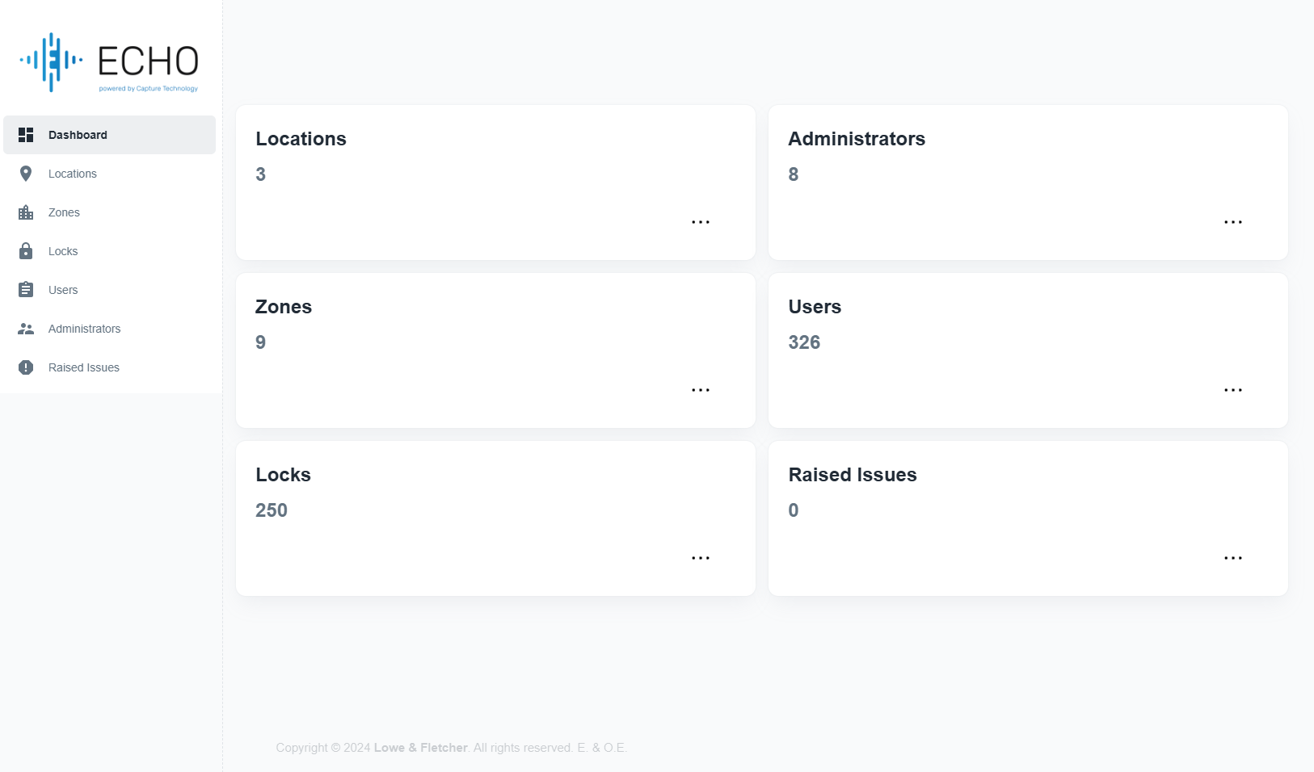Select Administrators in the sidebar menu
1314x772 pixels.
pos(84,329)
